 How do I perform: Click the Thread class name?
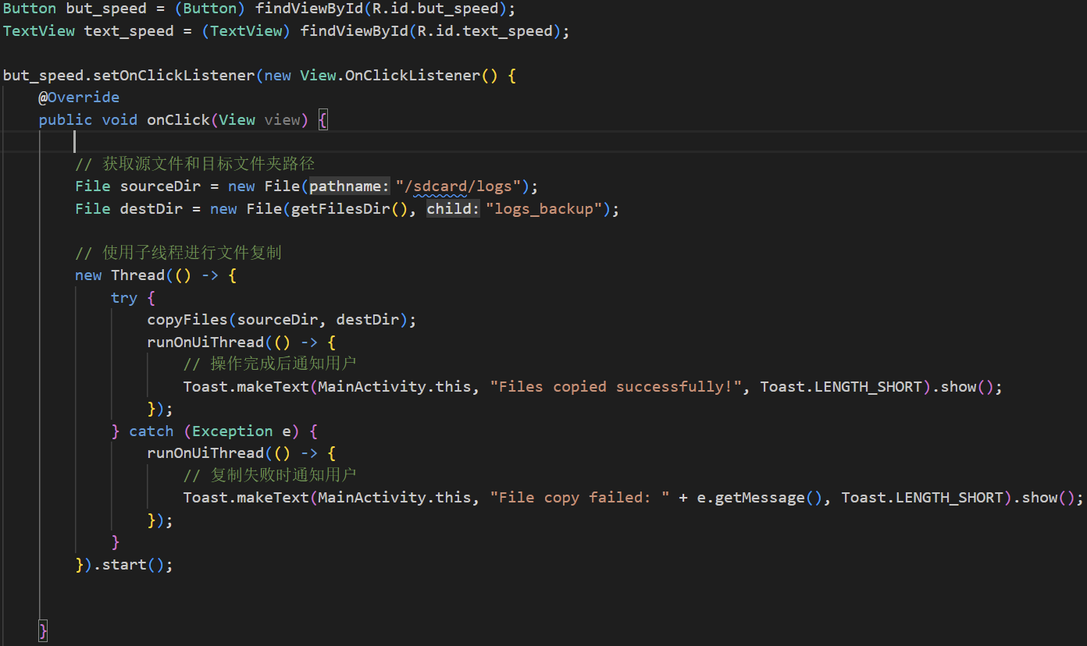coord(138,275)
